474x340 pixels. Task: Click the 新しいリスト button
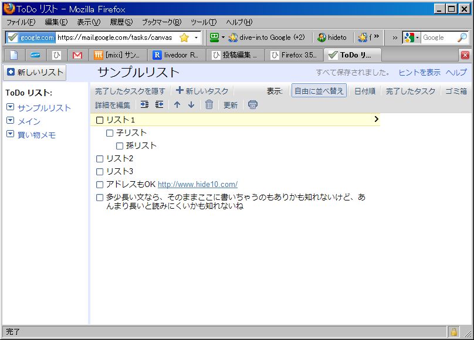[x=35, y=73]
